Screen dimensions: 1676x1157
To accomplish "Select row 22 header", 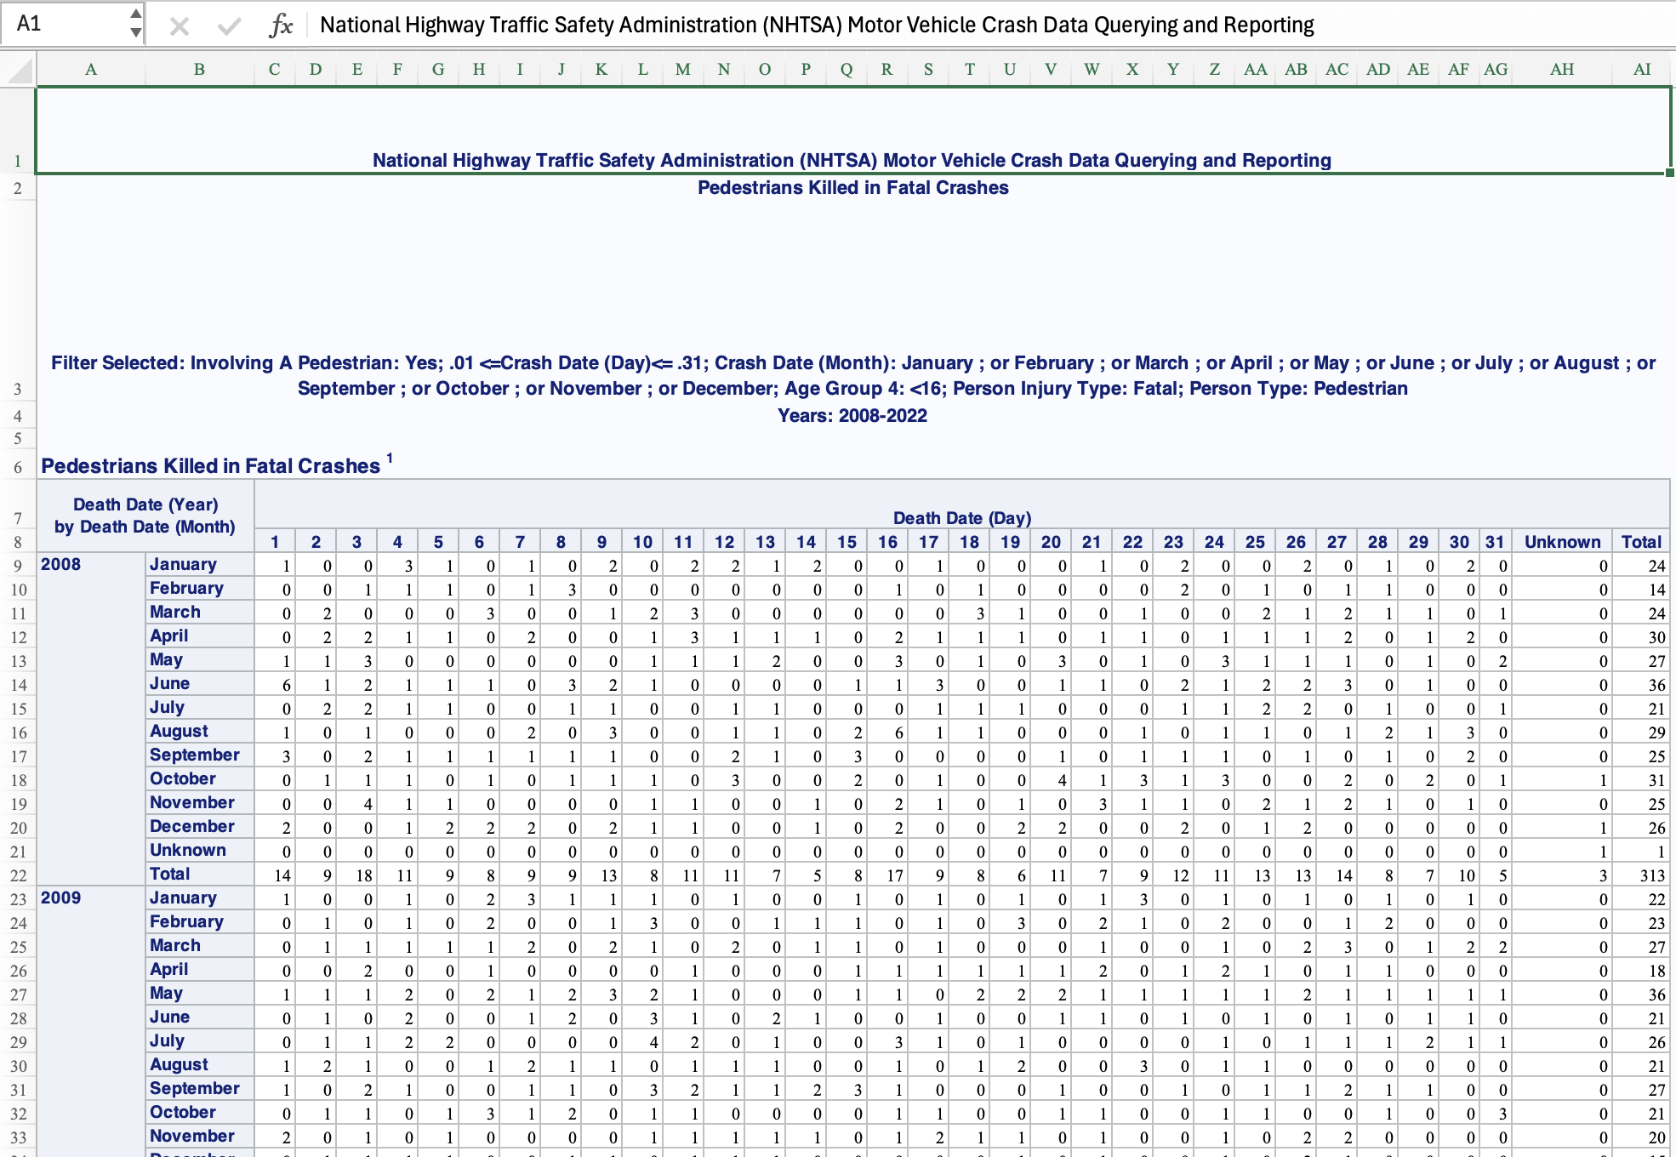I will pyautogui.click(x=18, y=875).
